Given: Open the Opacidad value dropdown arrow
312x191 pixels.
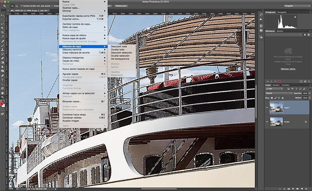Looking at the screenshot, I should pyautogui.click(x=310, y=93).
